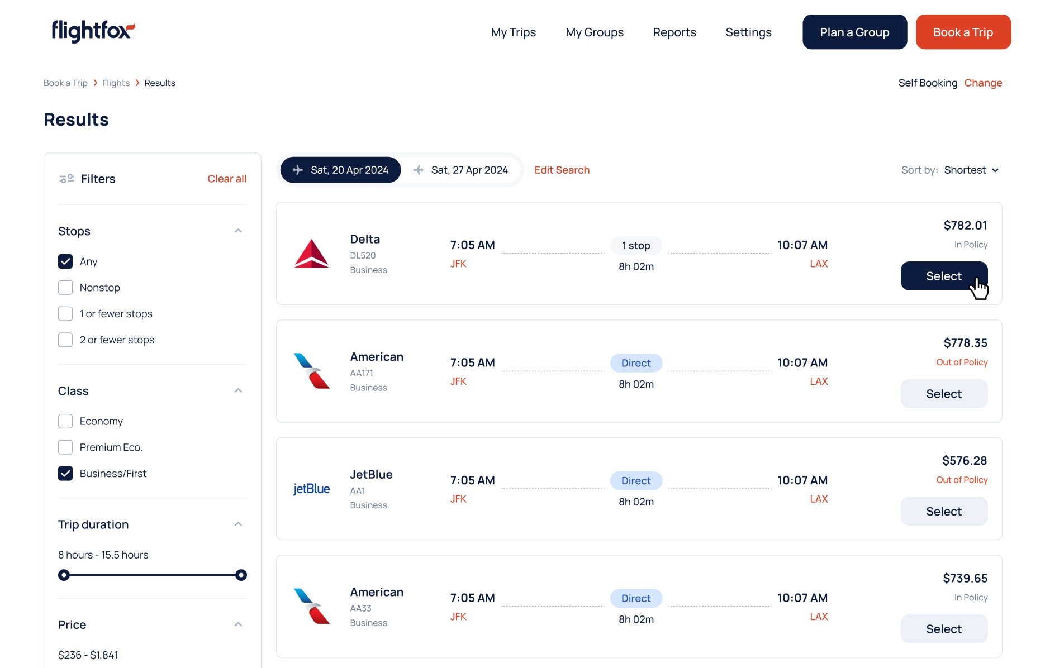This screenshot has height=668, width=1064.
Task: Check the Premium Eco. checkbox
Action: coord(65,447)
